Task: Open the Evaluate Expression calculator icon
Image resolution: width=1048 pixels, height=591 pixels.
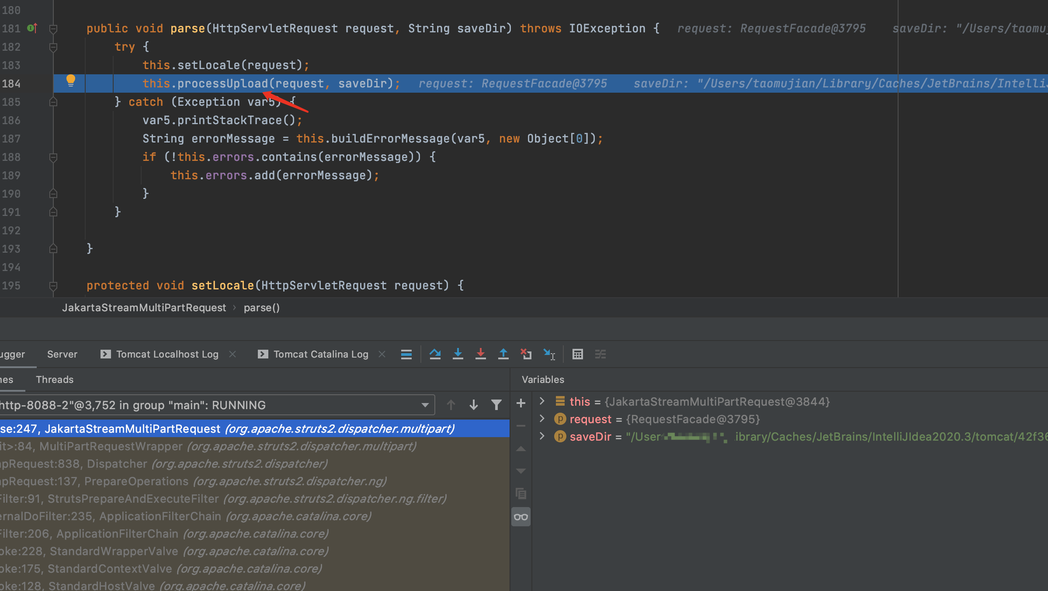Action: pos(577,354)
